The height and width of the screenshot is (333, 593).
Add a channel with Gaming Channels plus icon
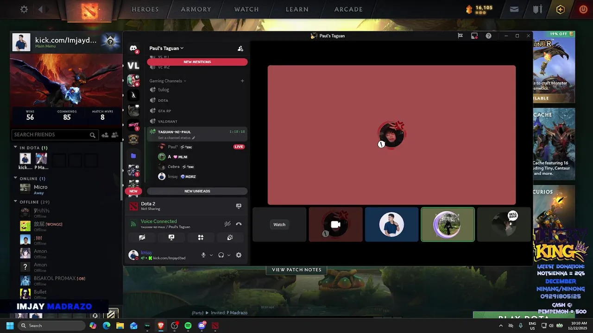point(242,81)
